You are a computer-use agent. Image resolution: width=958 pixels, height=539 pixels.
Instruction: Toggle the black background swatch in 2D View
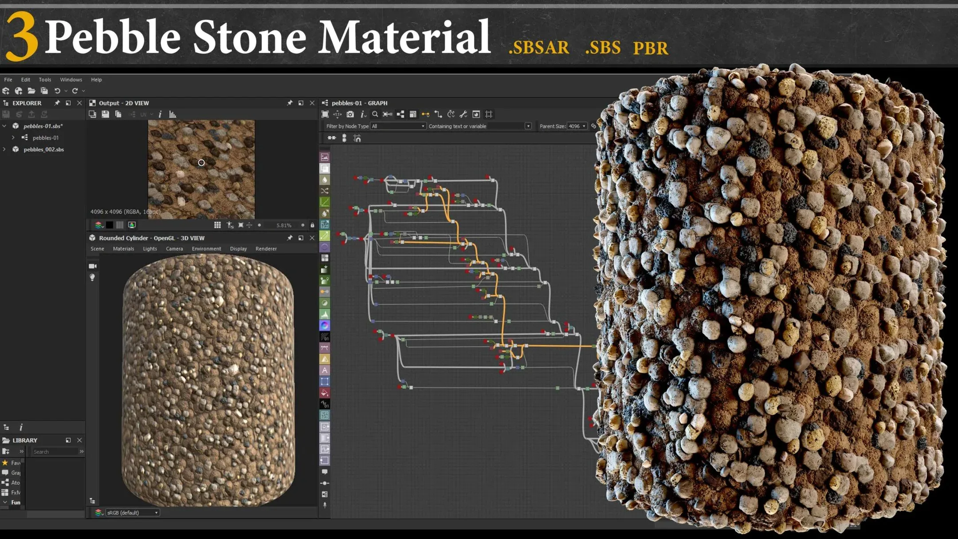(x=109, y=225)
